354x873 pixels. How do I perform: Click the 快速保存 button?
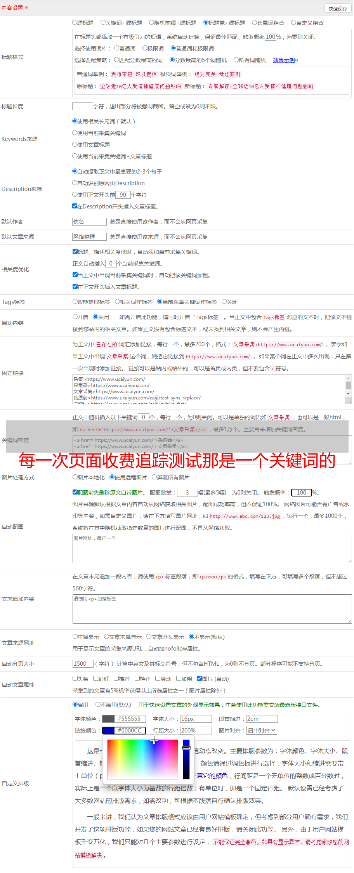pos(338,9)
